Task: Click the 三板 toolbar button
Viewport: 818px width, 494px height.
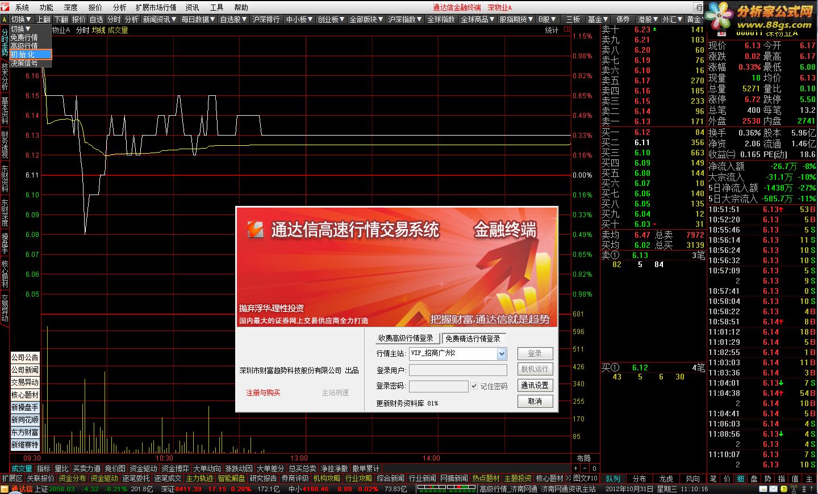Action: pos(573,19)
